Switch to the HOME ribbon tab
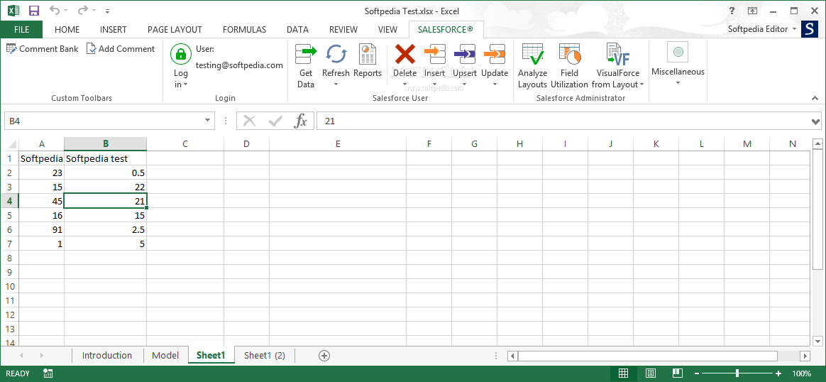Viewport: 826px width, 382px height. click(67, 30)
